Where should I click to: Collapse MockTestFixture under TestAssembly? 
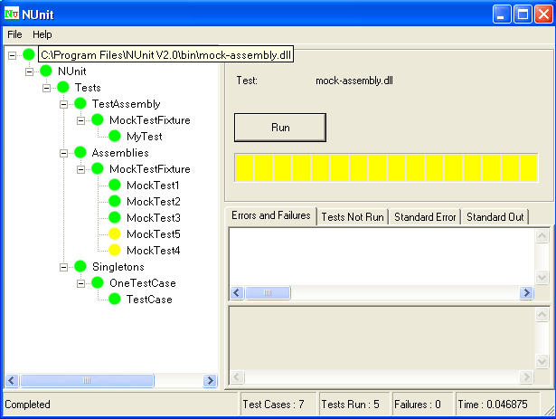(x=80, y=120)
